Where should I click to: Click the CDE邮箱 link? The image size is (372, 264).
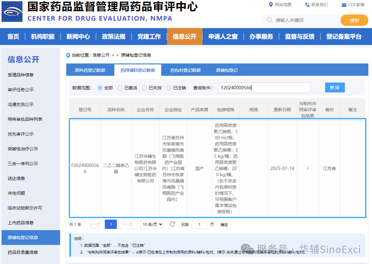[x=356, y=5]
